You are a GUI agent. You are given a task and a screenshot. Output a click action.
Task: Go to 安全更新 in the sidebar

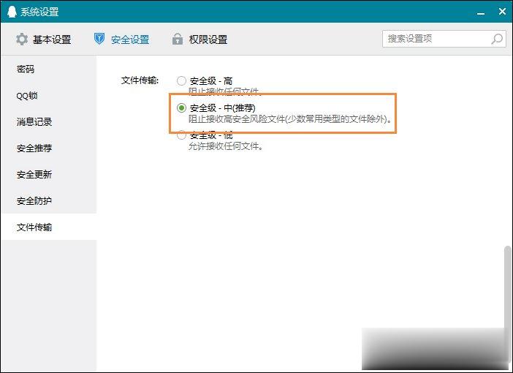pyautogui.click(x=48, y=174)
